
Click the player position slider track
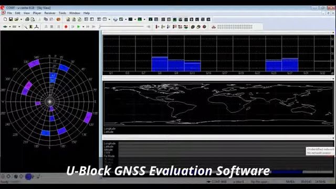tap(121, 27)
